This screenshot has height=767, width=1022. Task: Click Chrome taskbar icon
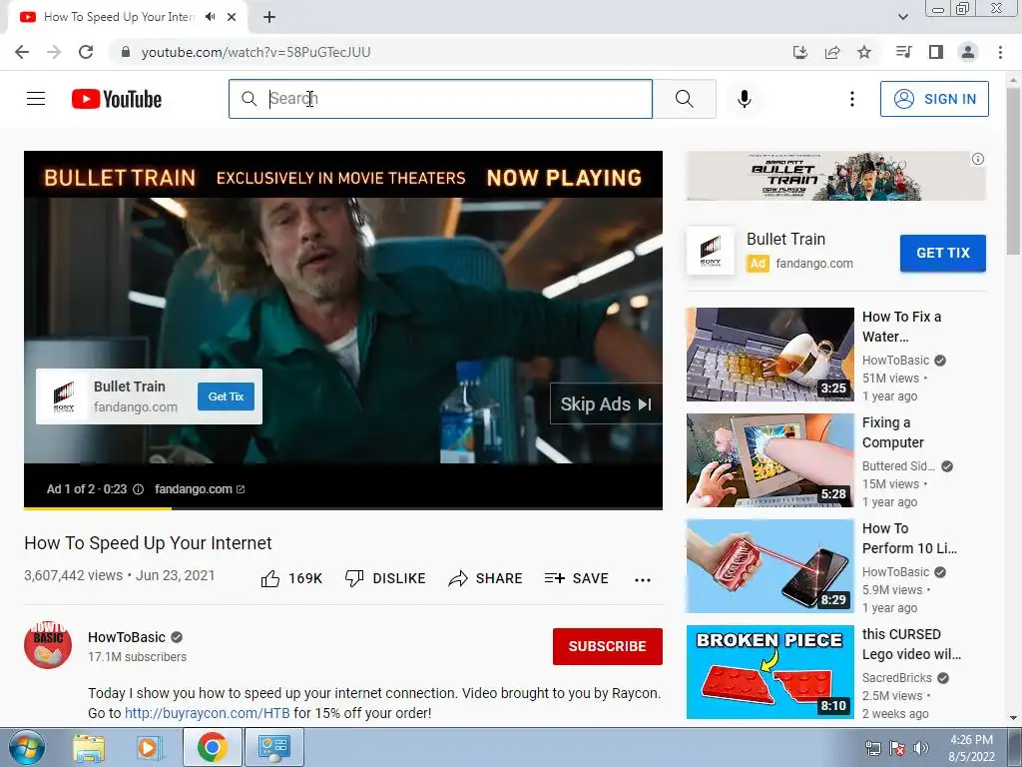click(x=212, y=747)
